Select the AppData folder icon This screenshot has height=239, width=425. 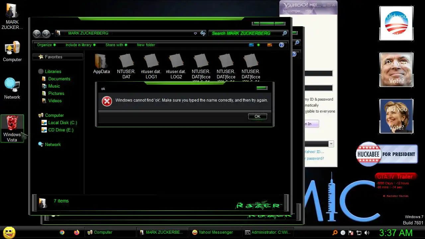[x=101, y=64]
